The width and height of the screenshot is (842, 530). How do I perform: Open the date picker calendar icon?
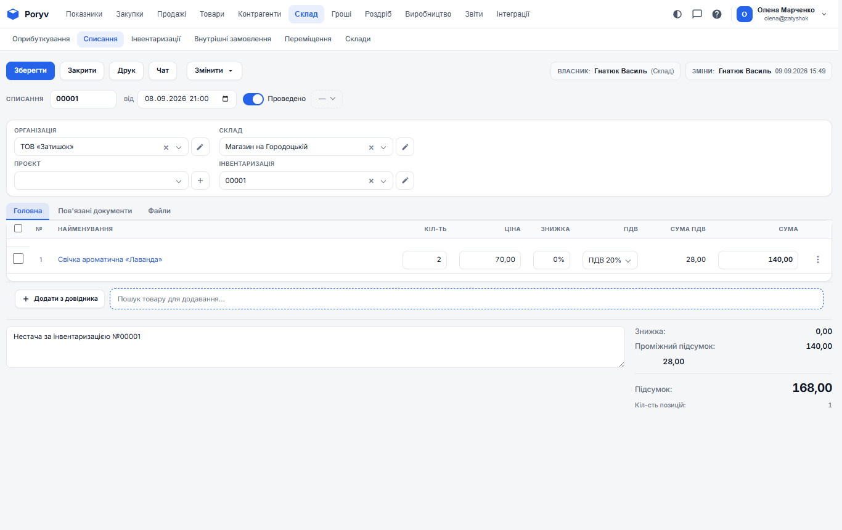[x=225, y=99]
